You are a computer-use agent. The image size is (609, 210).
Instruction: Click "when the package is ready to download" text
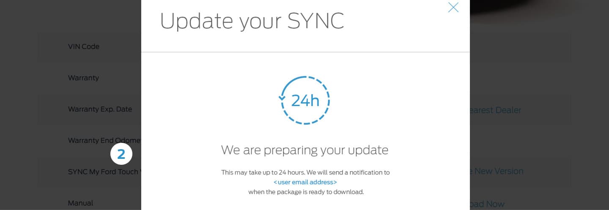click(x=305, y=192)
